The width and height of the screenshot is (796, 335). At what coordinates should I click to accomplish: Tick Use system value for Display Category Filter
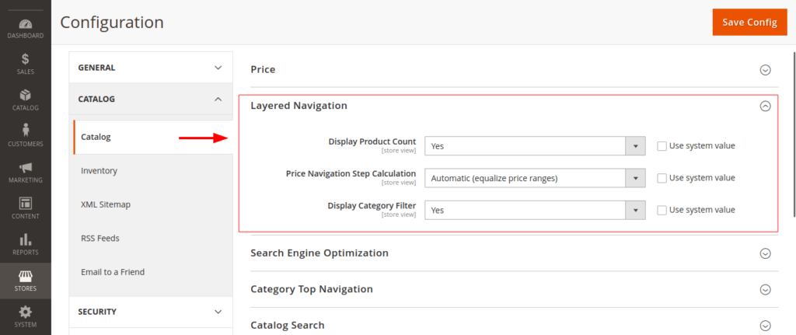coord(662,210)
